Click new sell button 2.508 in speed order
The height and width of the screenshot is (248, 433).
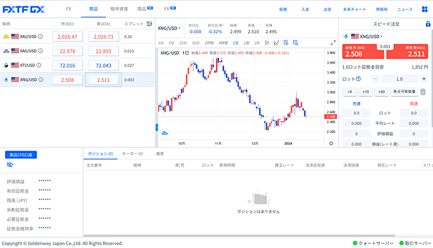click(x=363, y=52)
